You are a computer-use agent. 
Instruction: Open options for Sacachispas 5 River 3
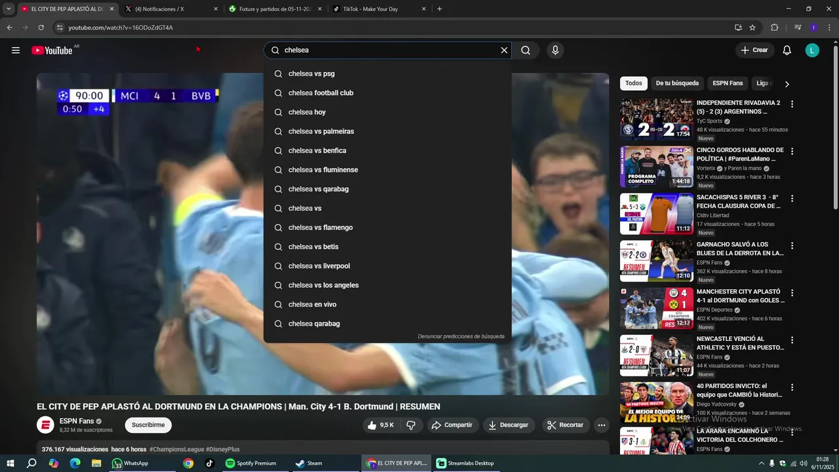click(792, 198)
